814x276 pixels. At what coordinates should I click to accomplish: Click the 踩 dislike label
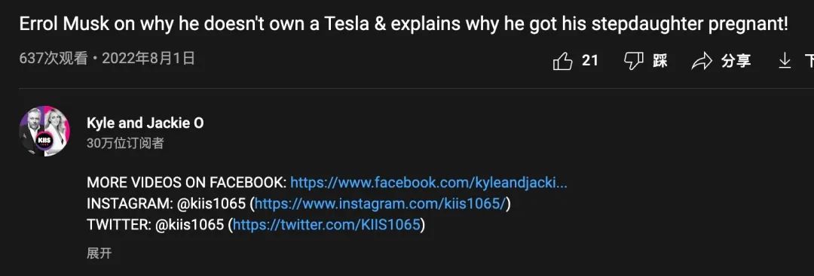(x=659, y=61)
